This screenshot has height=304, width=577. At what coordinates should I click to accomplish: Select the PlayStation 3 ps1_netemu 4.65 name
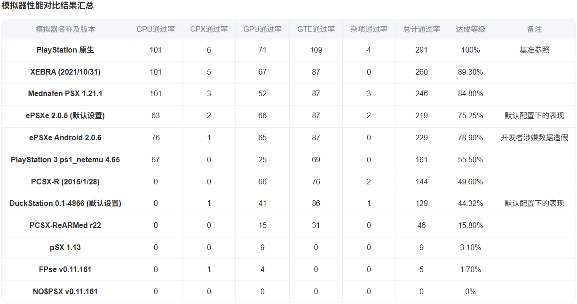[65, 160]
